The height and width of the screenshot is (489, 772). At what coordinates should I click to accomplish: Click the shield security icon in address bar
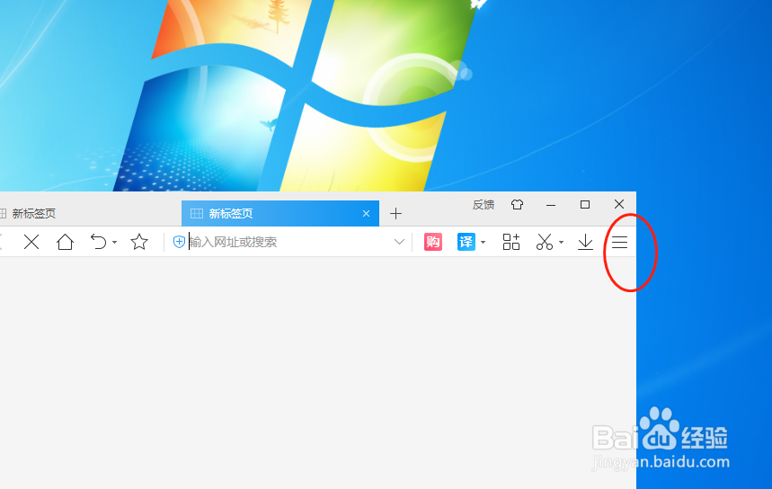179,242
